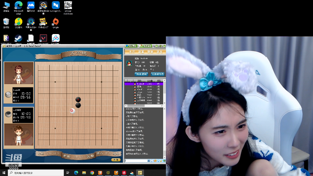Open Edge from the taskbar
Screen dimensions: 313x176
76,173
